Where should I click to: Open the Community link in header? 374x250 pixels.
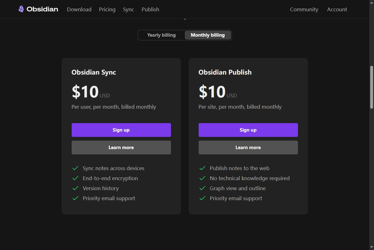(304, 9)
